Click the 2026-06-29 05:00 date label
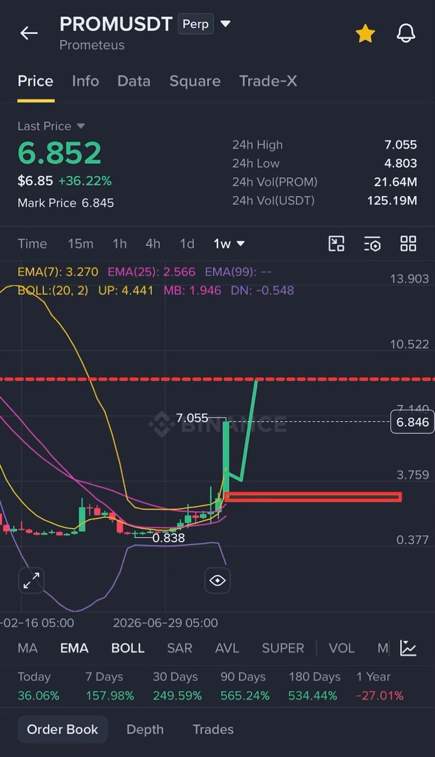Image resolution: width=435 pixels, height=757 pixels. pyautogui.click(x=165, y=623)
